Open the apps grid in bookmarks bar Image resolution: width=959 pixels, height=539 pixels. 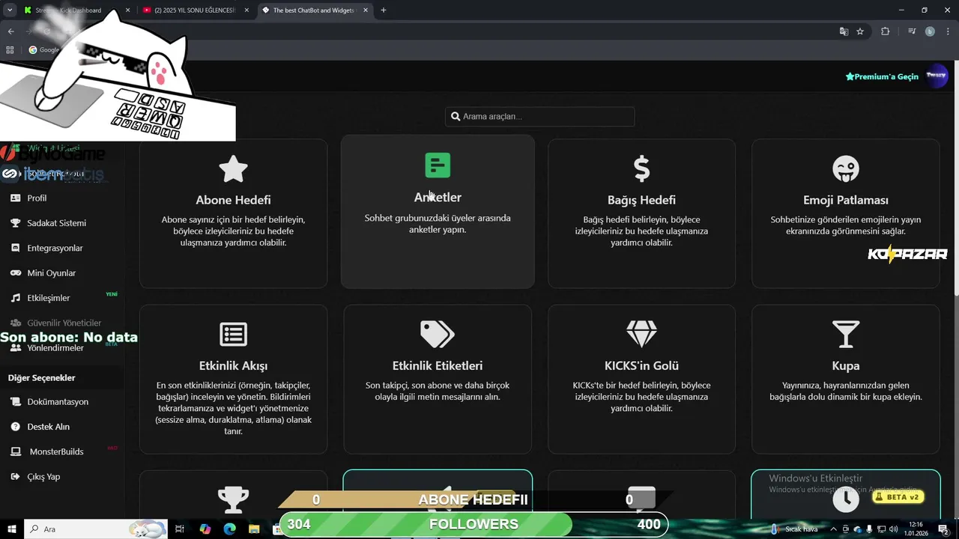(10, 50)
